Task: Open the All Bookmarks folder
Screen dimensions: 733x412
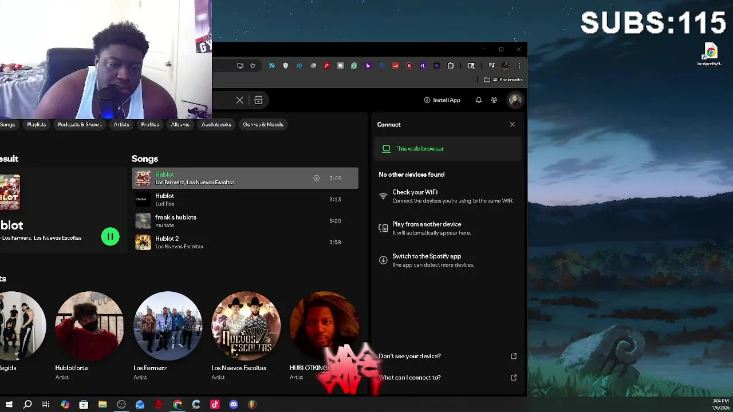Action: point(503,80)
